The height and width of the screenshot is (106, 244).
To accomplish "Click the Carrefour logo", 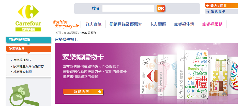I will (28, 18).
